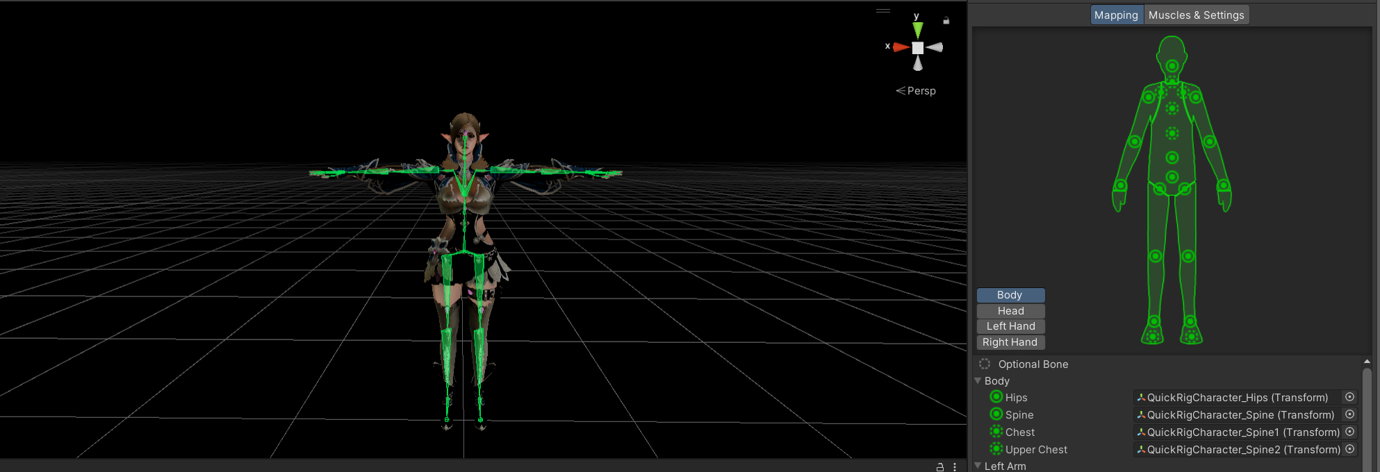Image resolution: width=1380 pixels, height=472 pixels.
Task: Click the white center cube of scene gizmo
Action: pyautogui.click(x=918, y=48)
